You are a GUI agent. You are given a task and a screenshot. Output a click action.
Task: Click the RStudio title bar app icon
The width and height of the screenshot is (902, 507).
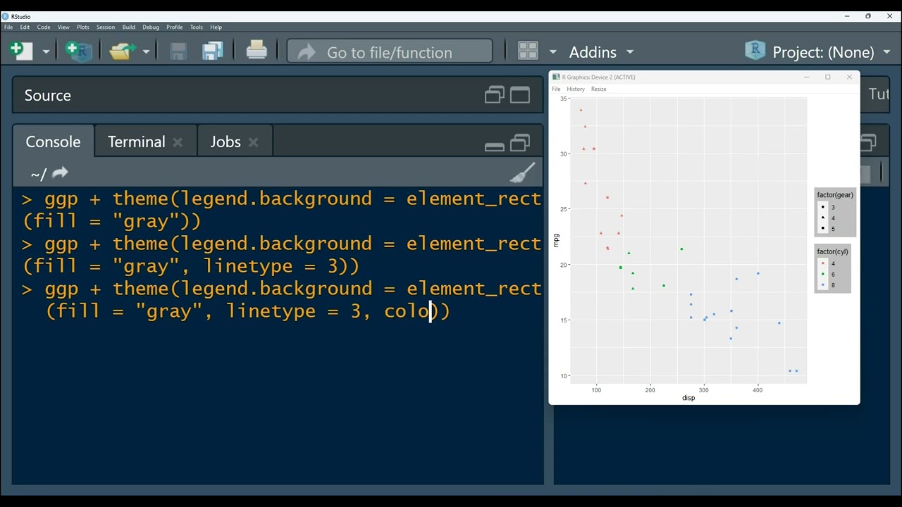click(x=6, y=16)
